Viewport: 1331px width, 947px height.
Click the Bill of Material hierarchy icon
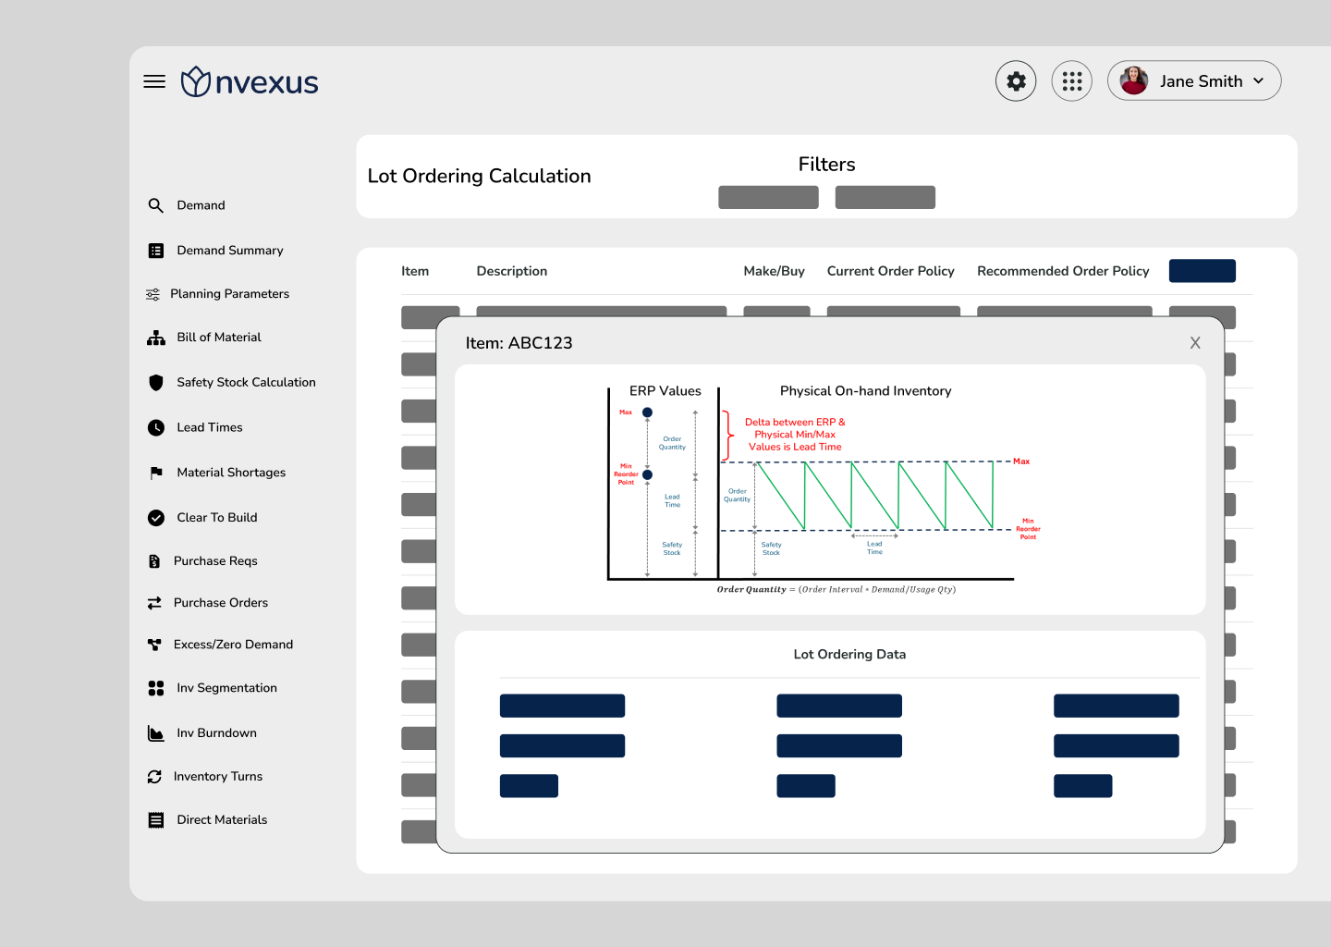point(156,338)
